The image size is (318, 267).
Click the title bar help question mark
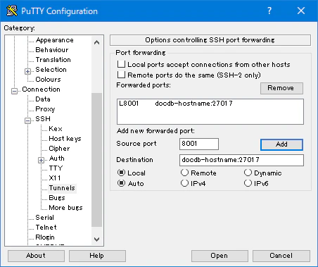click(269, 11)
